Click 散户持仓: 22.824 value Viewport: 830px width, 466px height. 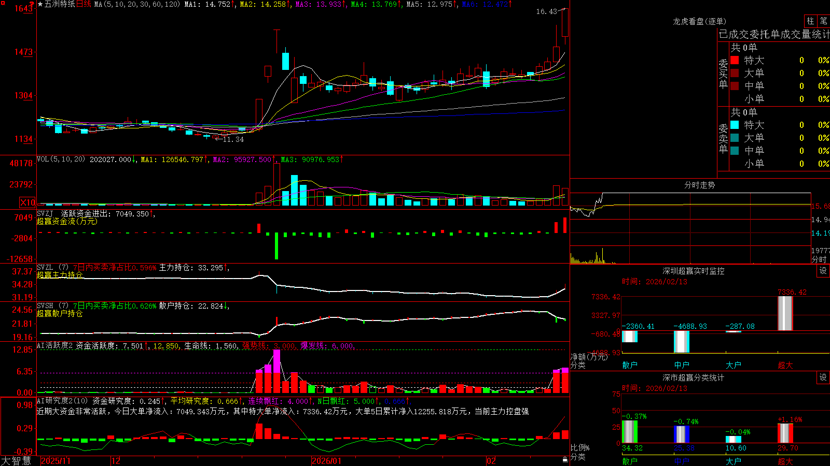191,306
